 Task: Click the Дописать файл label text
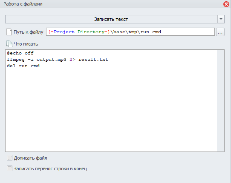[31, 158]
